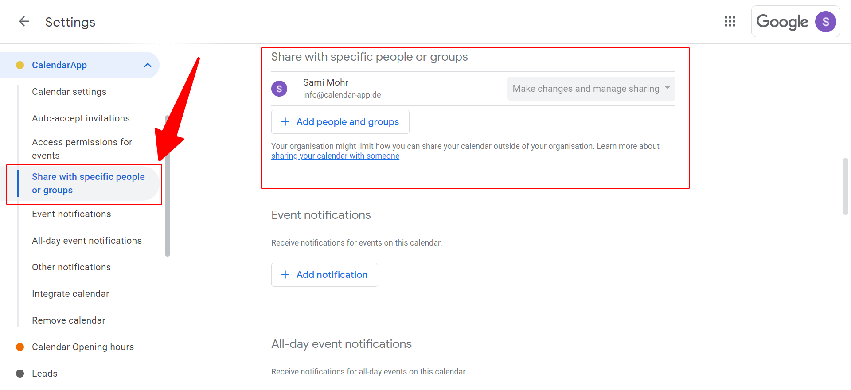Click the sidebar vertical scrollbar

point(168,186)
